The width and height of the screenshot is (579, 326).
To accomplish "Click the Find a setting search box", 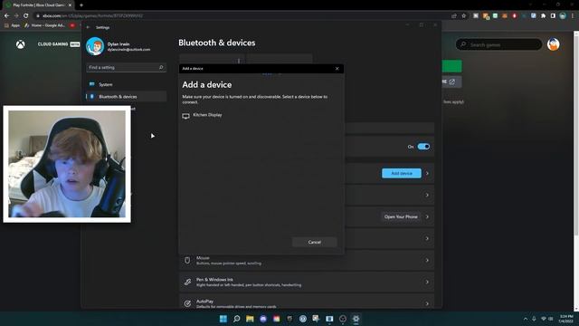I will (126, 67).
